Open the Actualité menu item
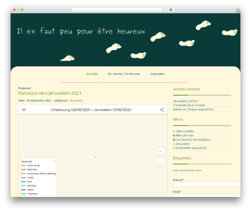Screen dimensions: 251x212 [92, 74]
